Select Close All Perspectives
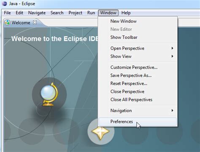Viewport: 200px width, 152px height. tap(138, 100)
